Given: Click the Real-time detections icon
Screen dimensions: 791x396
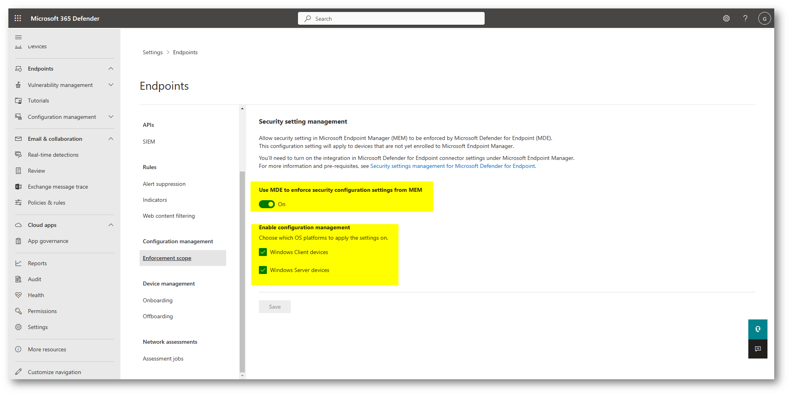Looking at the screenshot, I should tap(18, 155).
